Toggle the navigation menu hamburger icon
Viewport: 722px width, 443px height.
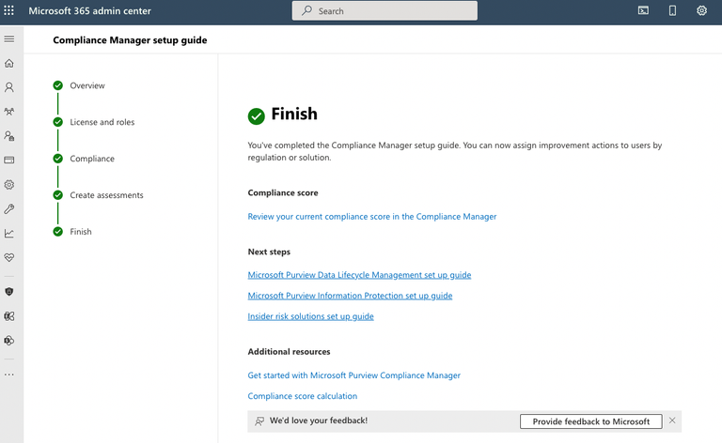(9, 39)
